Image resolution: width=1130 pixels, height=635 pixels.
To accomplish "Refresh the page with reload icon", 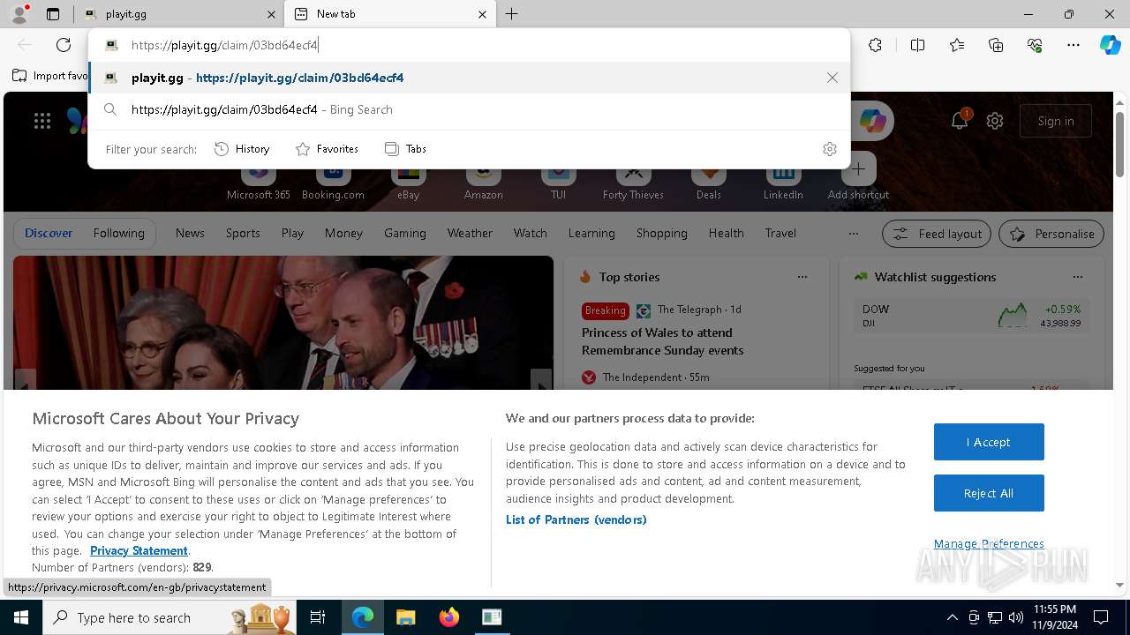I will [x=64, y=45].
